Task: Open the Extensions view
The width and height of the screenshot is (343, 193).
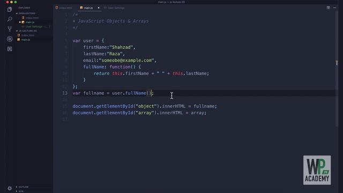Action: coord(10,49)
